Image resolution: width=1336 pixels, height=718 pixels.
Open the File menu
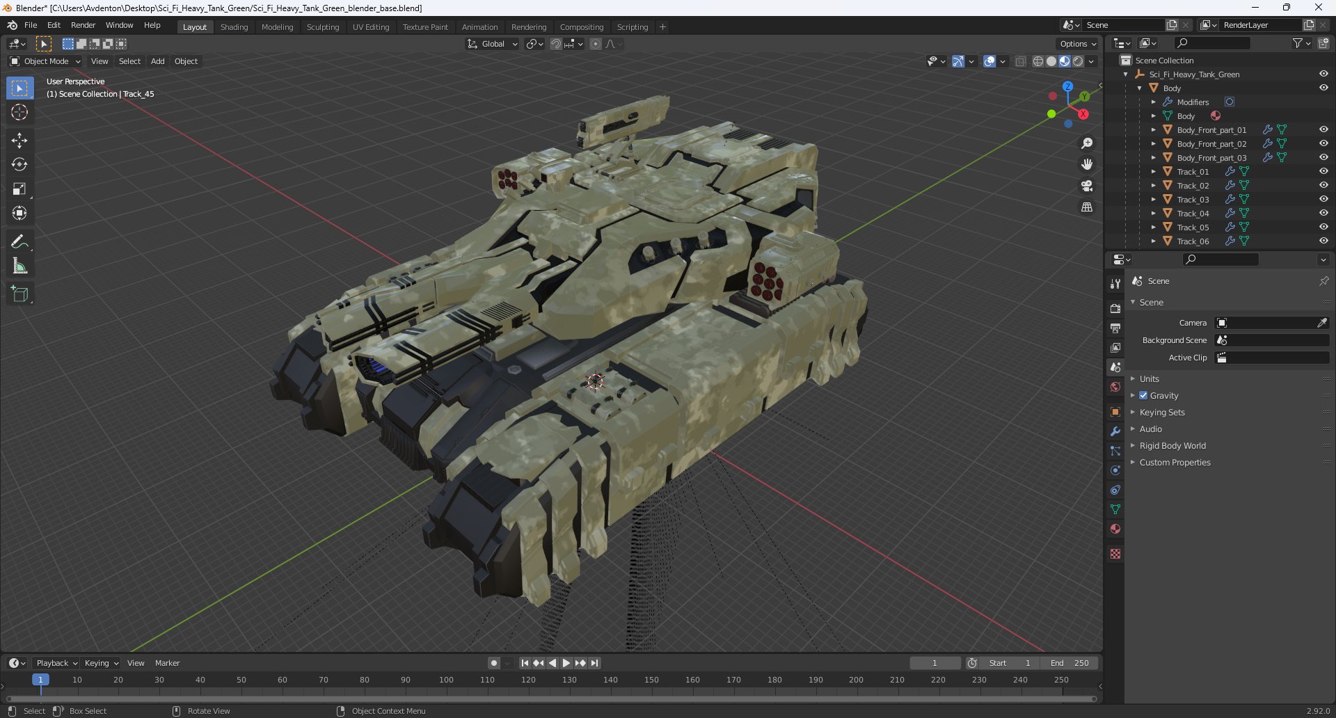tap(31, 25)
